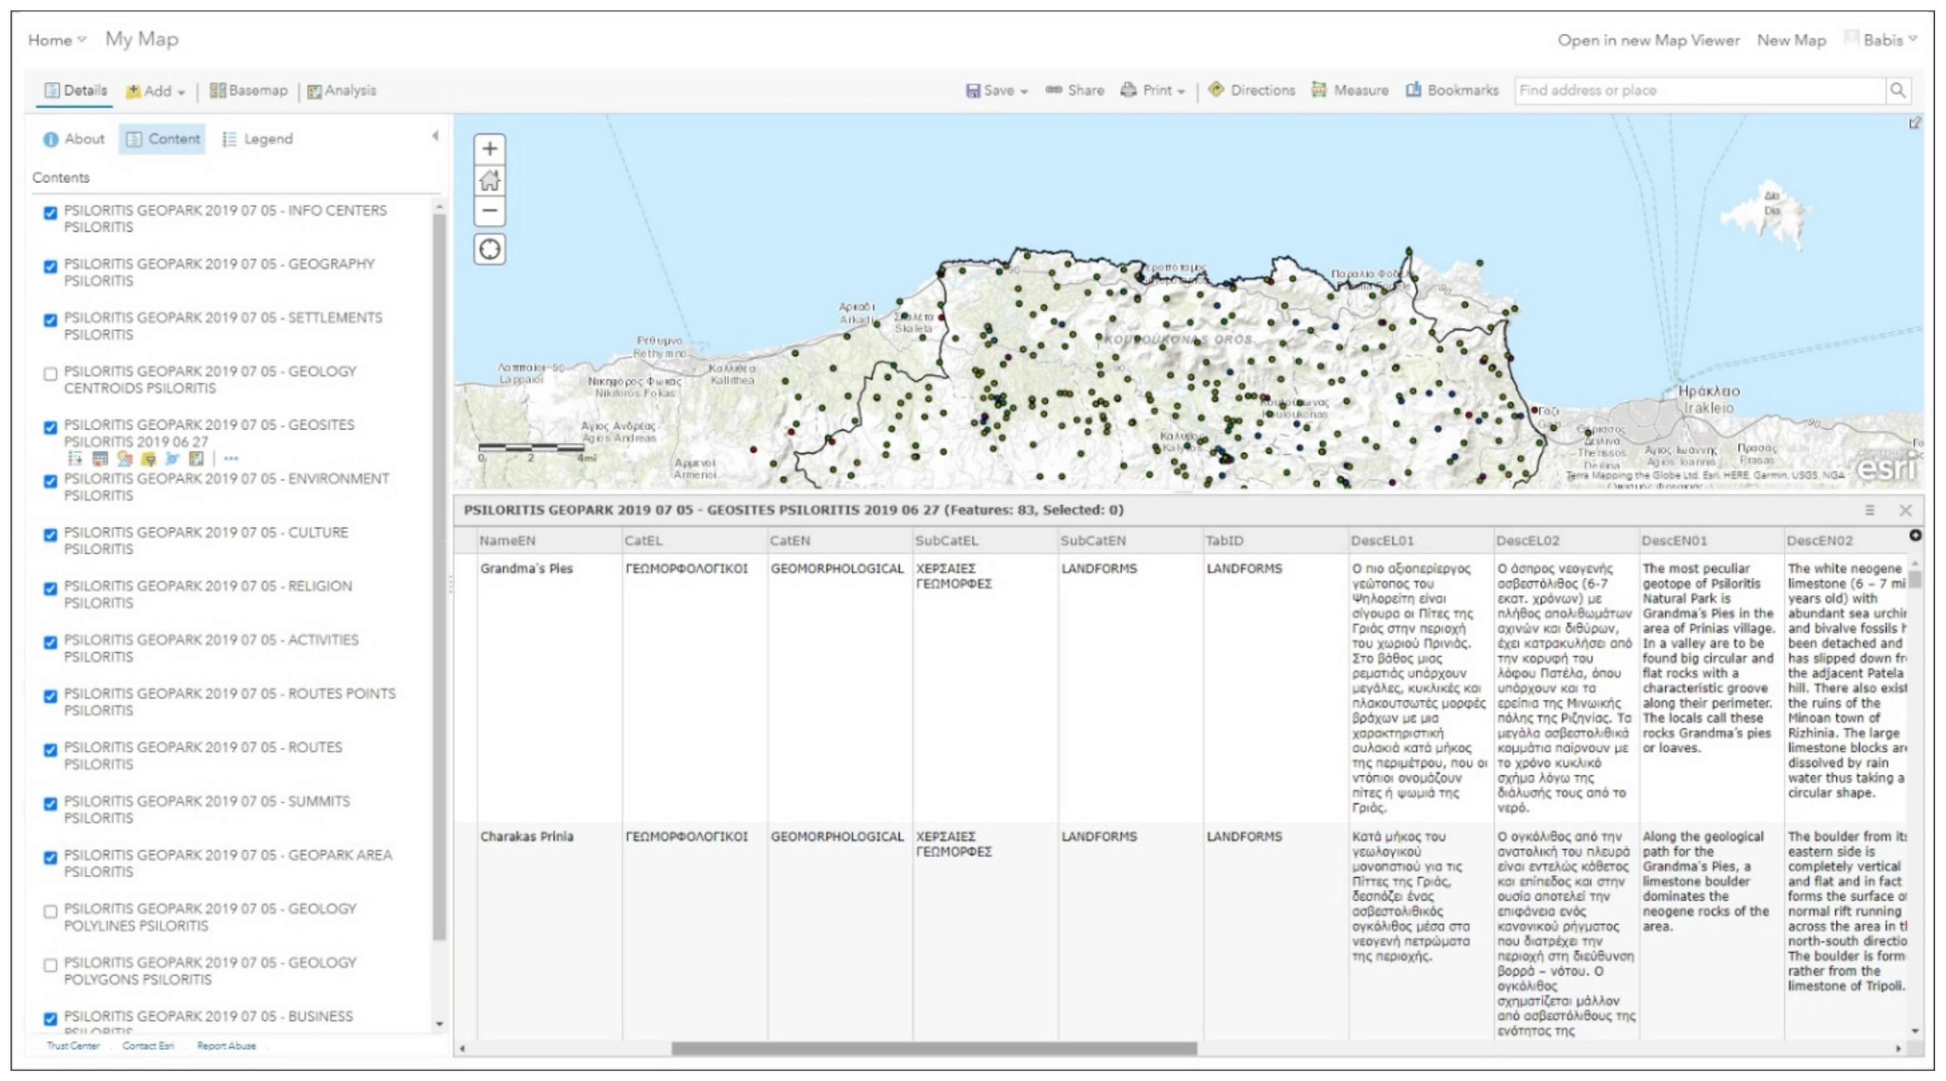This screenshot has height=1081, width=1946.
Task: Click the GEOSITES more options ellipsis
Action: pos(231,458)
